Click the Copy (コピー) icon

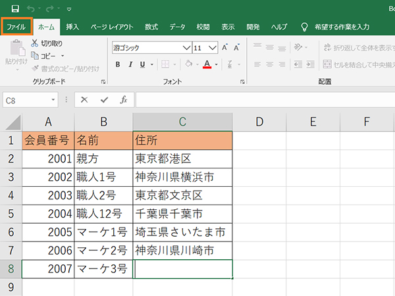click(x=35, y=56)
